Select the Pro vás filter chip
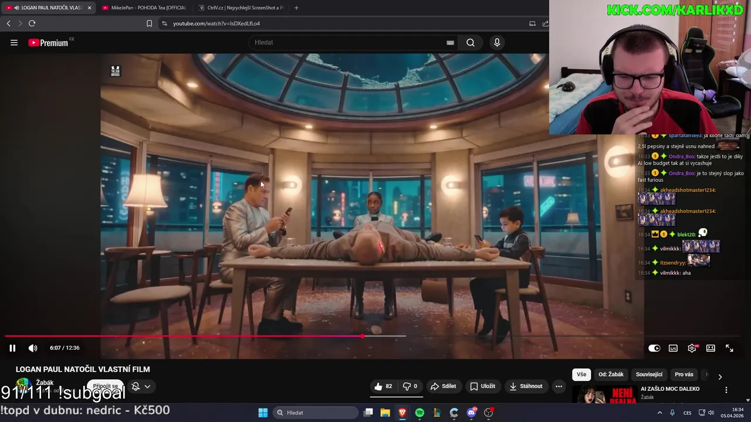This screenshot has height=422, width=751. [684, 375]
